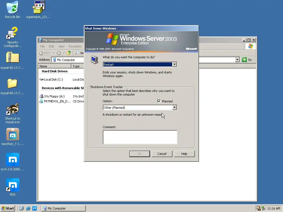The height and width of the screenshot is (212, 283).
Task: Click into the Comment text box
Action: tap(140, 137)
